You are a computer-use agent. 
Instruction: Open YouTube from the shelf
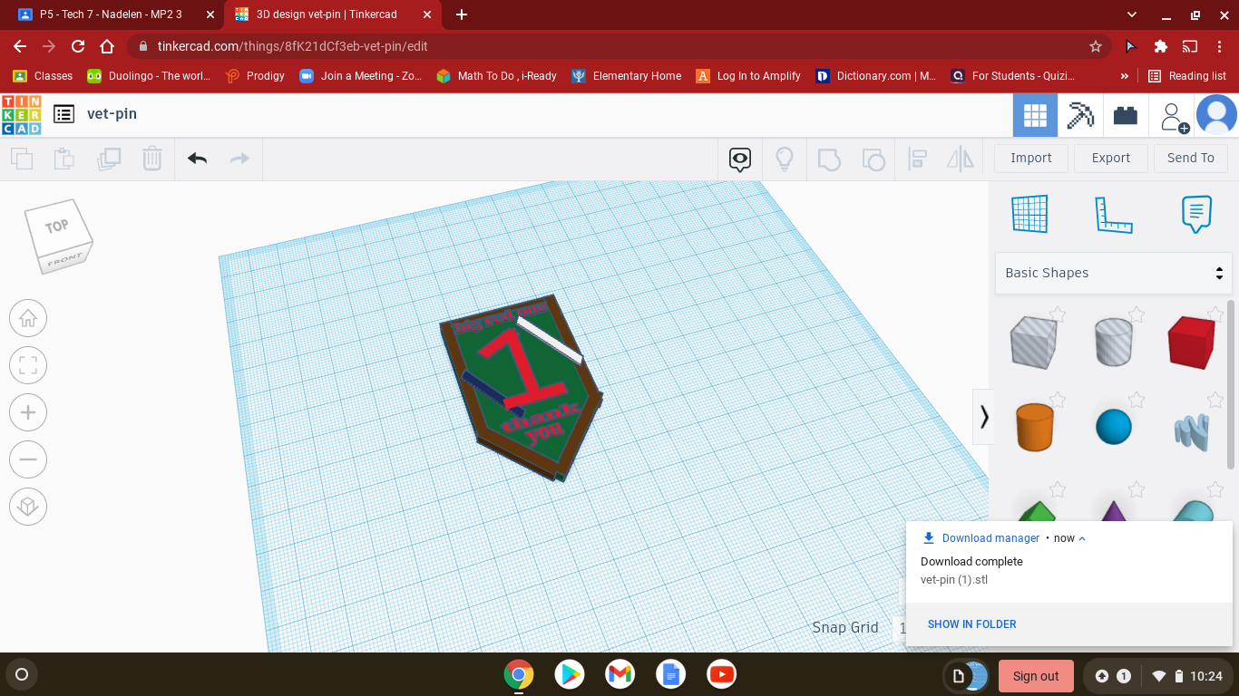coord(722,674)
